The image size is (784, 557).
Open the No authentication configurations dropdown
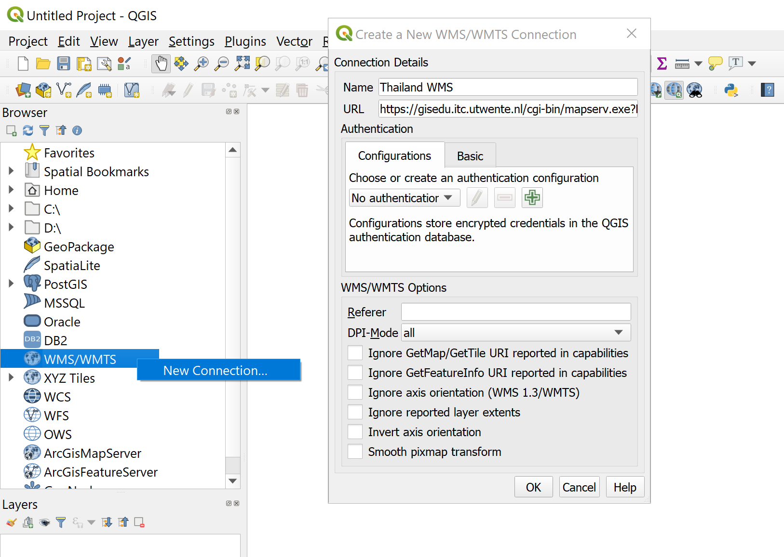tap(404, 197)
